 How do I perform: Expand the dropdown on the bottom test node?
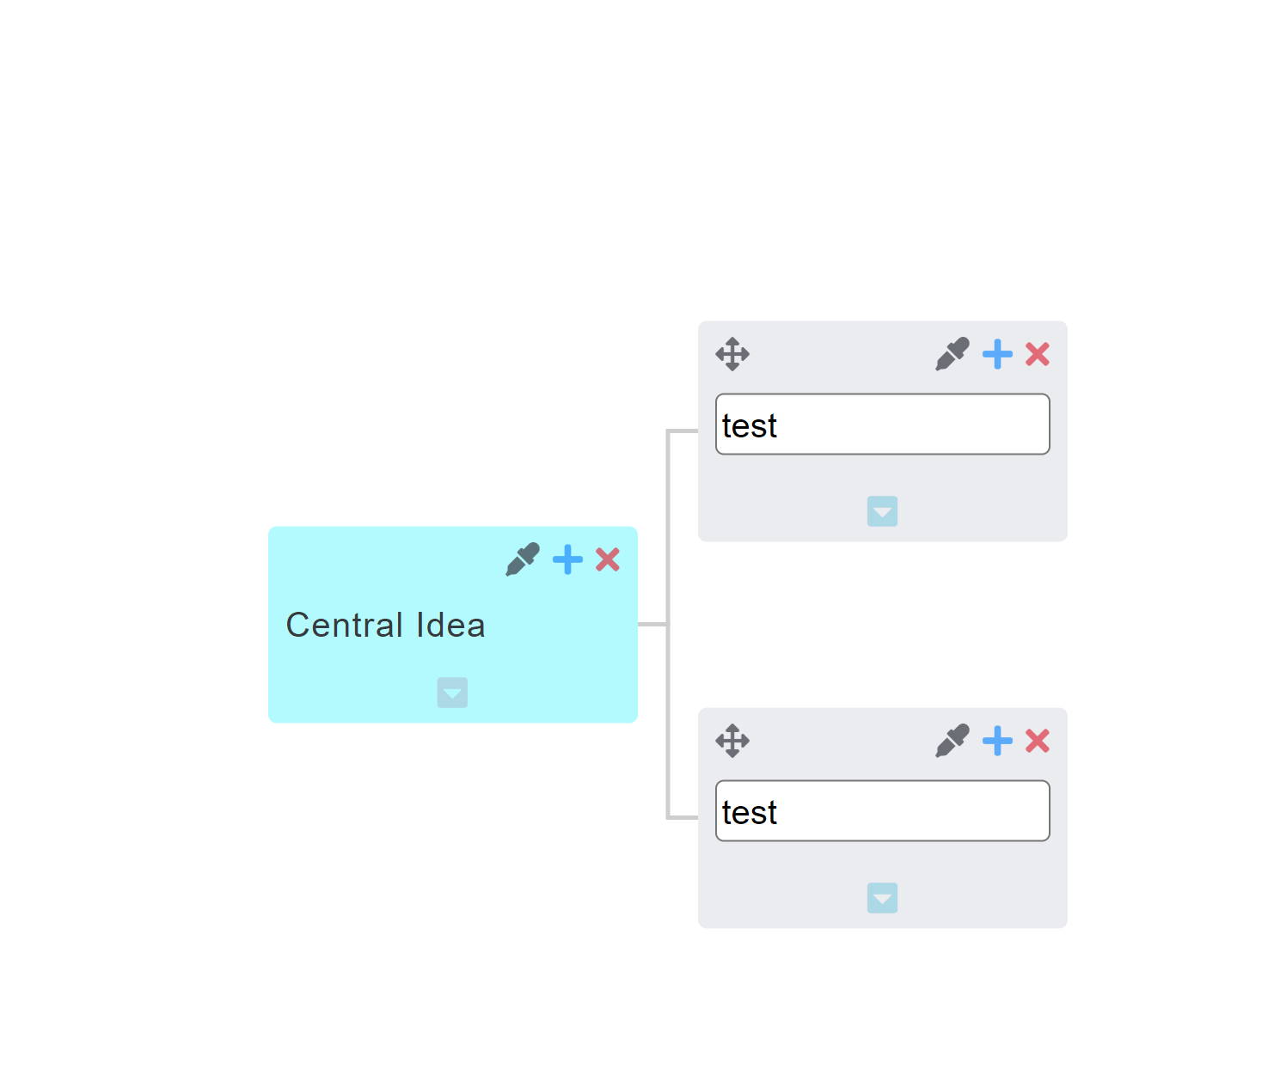pyautogui.click(x=882, y=898)
